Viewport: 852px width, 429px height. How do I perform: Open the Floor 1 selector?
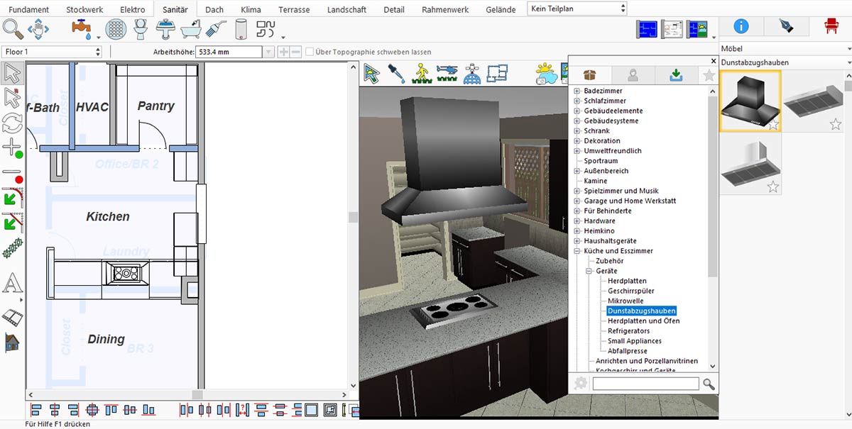(52, 52)
